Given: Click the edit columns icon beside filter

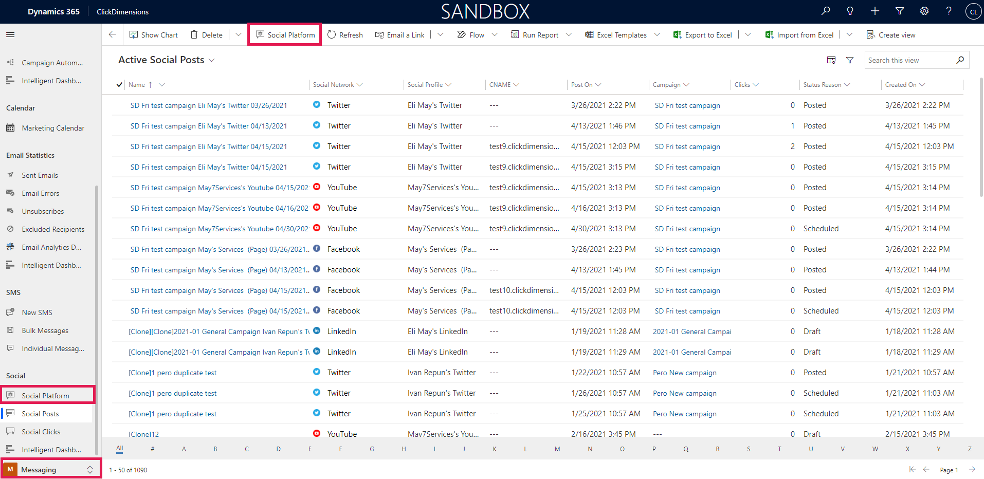Looking at the screenshot, I should click(831, 60).
